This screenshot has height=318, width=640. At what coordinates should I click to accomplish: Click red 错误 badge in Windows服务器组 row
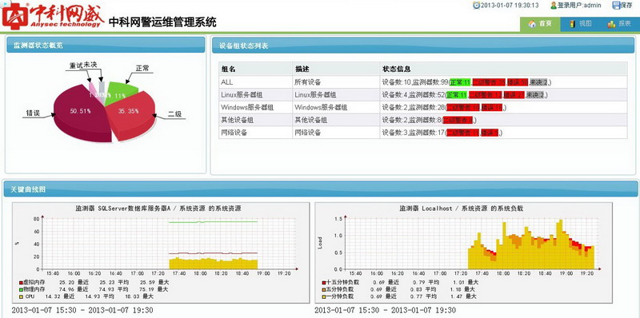pos(492,107)
